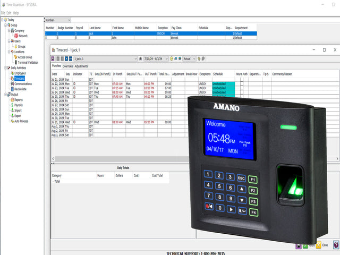Open Auto Process in Output section
340x255 pixels.
[21, 121]
